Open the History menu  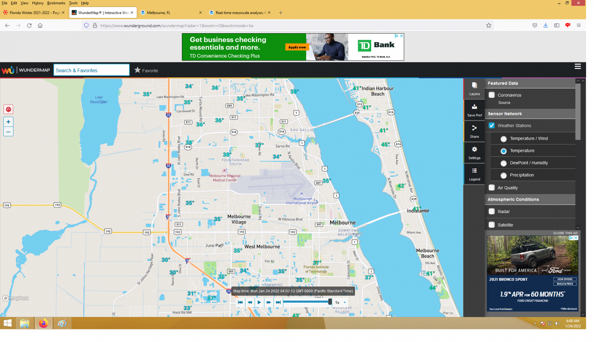(x=38, y=3)
